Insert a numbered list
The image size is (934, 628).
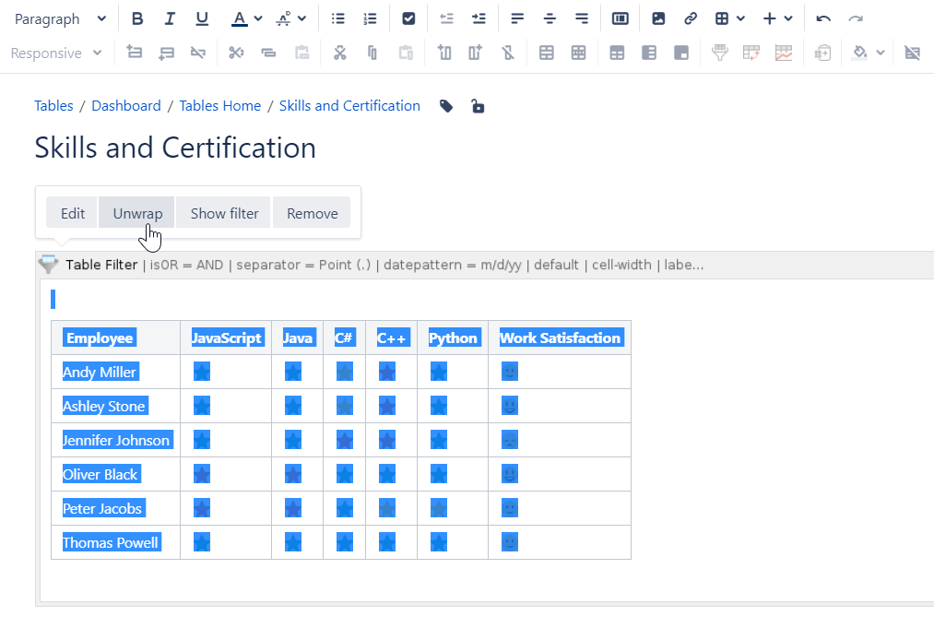[x=370, y=18]
